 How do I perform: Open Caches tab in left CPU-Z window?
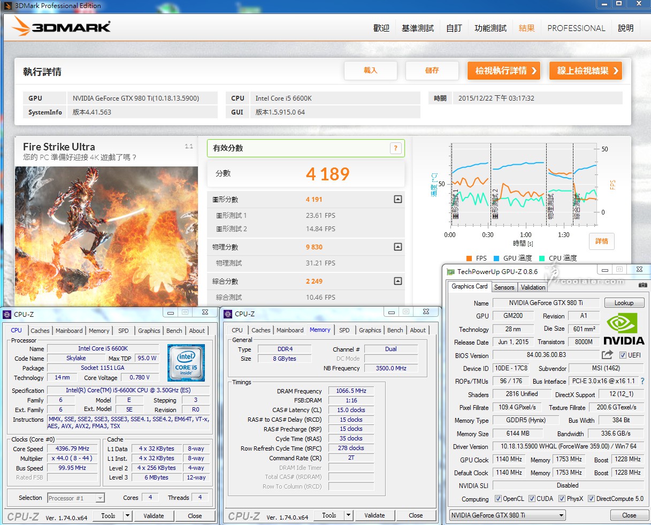(x=40, y=331)
